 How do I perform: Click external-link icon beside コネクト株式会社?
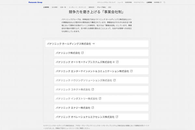(93, 89)
